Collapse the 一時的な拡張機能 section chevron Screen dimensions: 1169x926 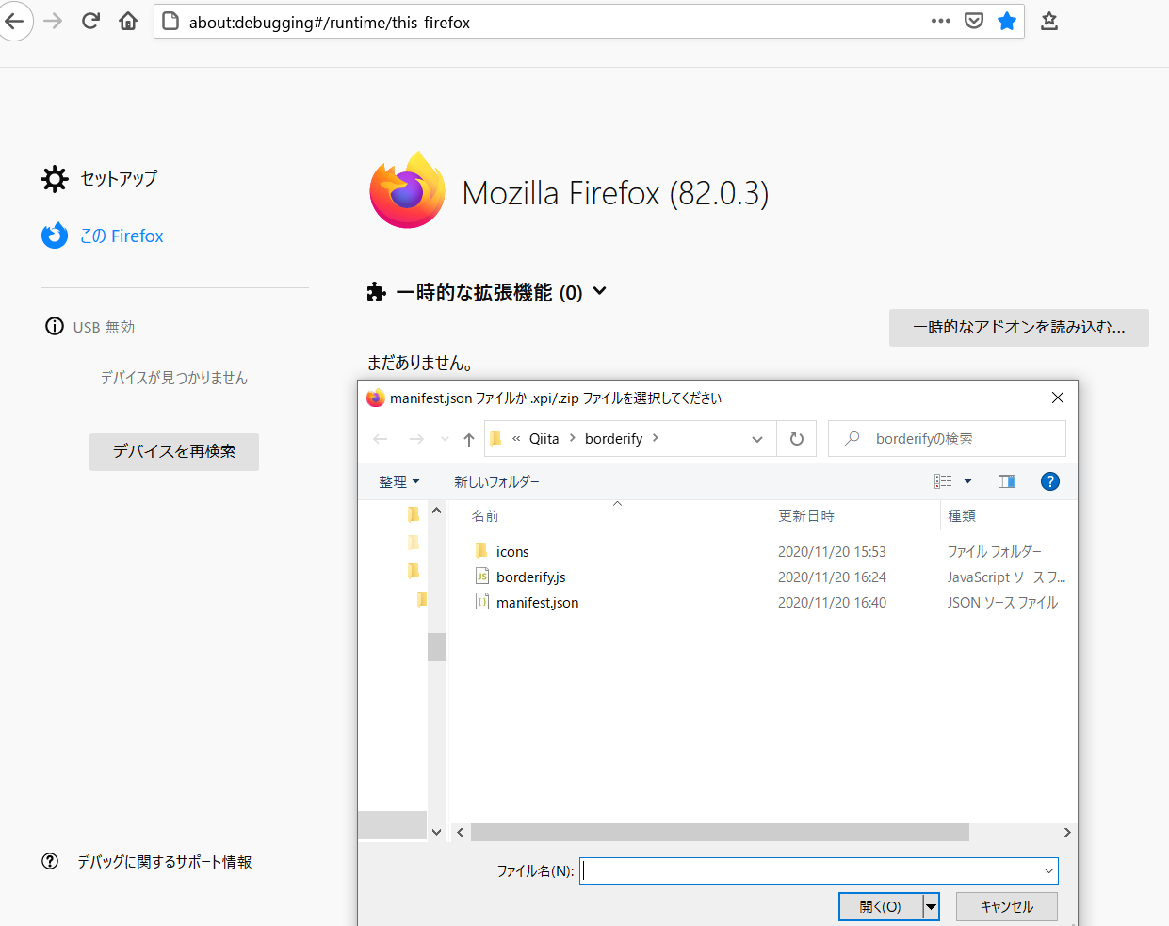(x=600, y=292)
